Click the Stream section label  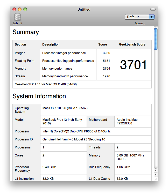[x=20, y=76]
